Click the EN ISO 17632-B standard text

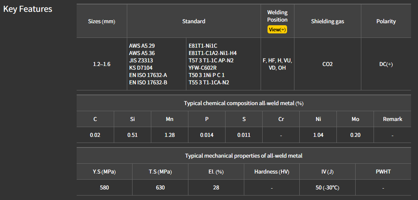coord(148,82)
